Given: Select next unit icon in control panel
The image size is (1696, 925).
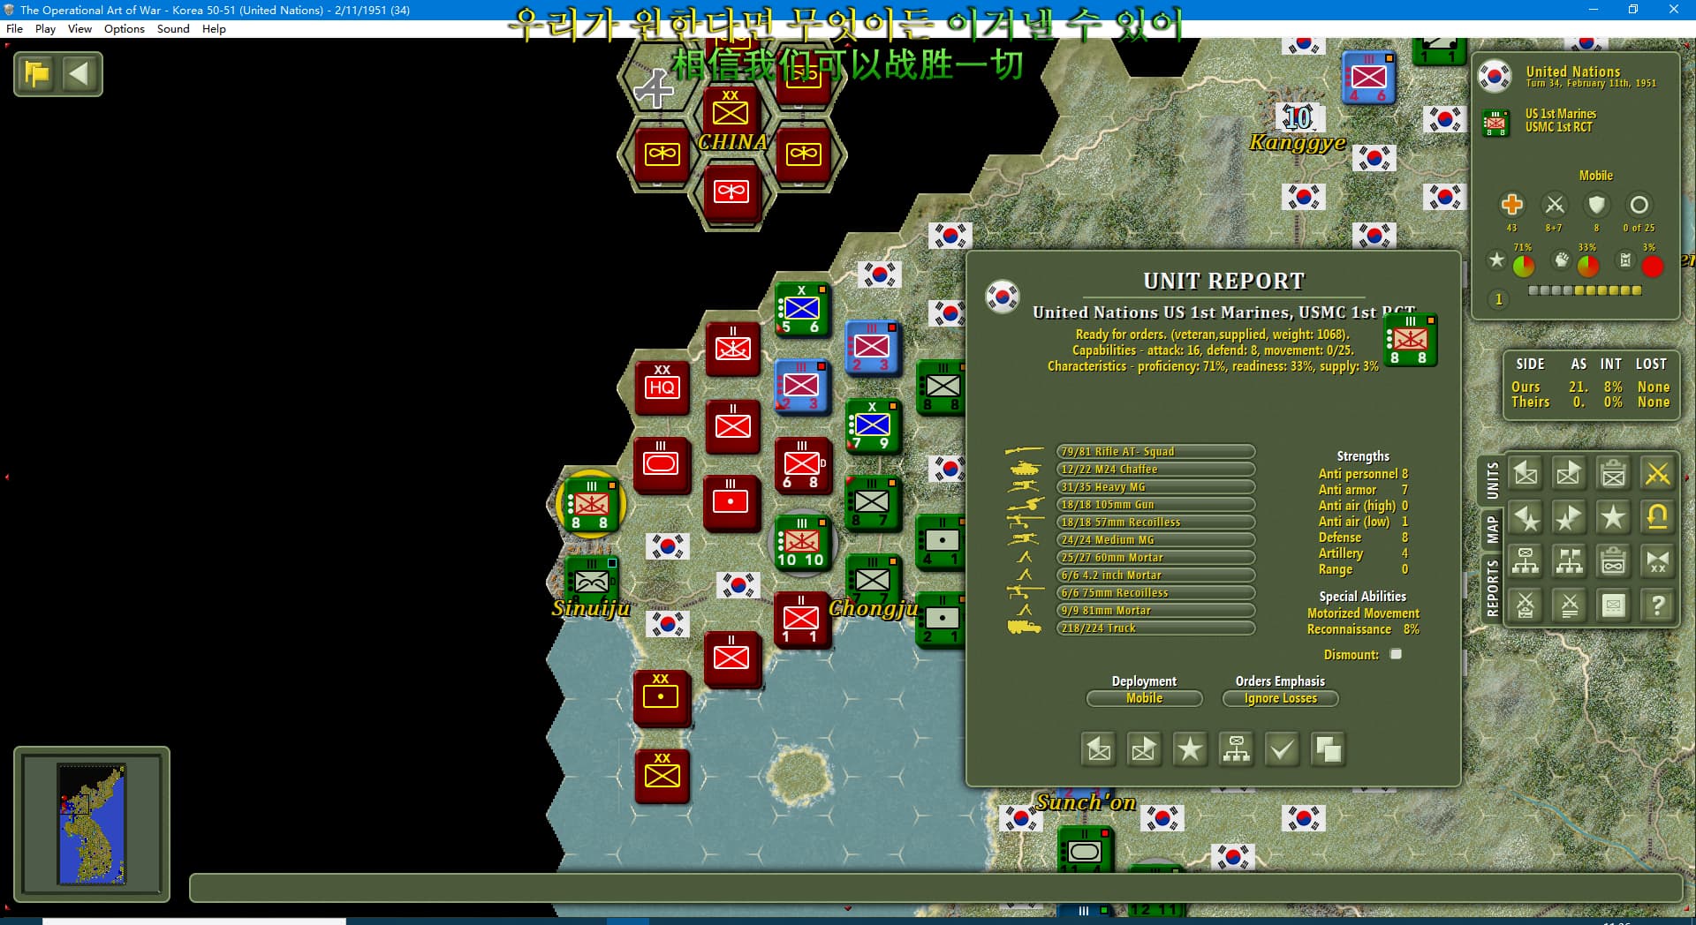Looking at the screenshot, I should pos(1570,474).
